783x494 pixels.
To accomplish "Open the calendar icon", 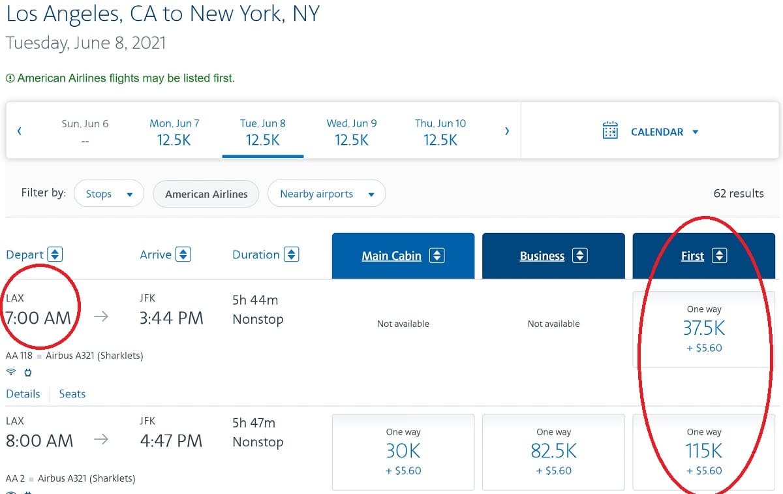I will pyautogui.click(x=610, y=131).
